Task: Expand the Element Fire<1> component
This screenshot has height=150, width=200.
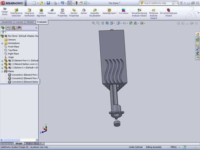Action: (2, 61)
